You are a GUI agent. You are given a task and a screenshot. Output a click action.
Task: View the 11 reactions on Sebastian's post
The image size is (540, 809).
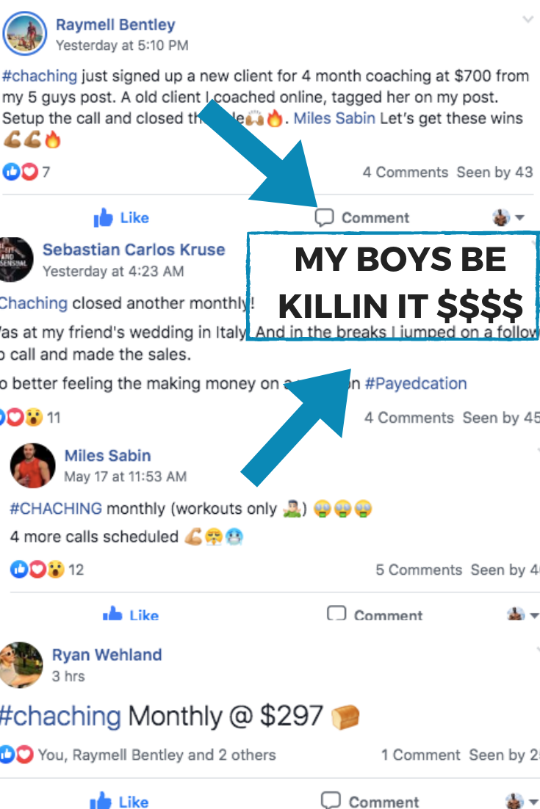[30, 418]
